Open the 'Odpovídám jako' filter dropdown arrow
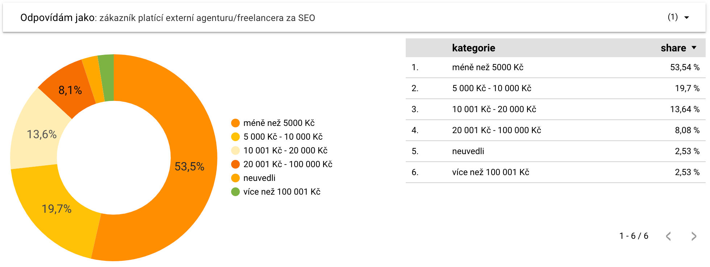The image size is (710, 267). click(x=686, y=18)
